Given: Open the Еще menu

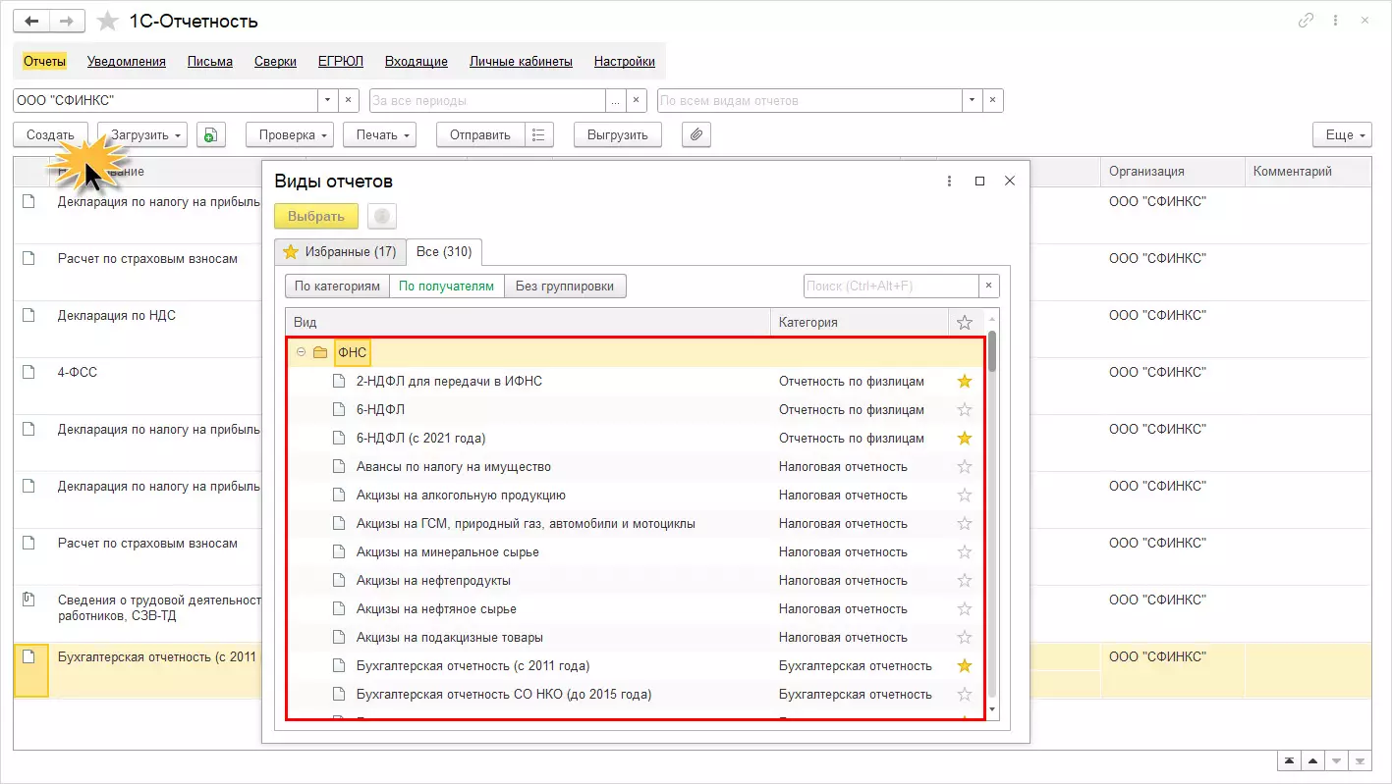Looking at the screenshot, I should coord(1342,135).
